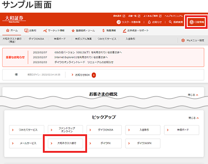The width and height of the screenshot is (208, 164).
Task: Collapse ピックアップ section with 閉じる
Action: click(x=194, y=118)
